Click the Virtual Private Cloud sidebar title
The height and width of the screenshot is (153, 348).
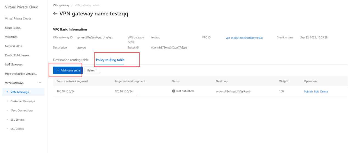22,7
